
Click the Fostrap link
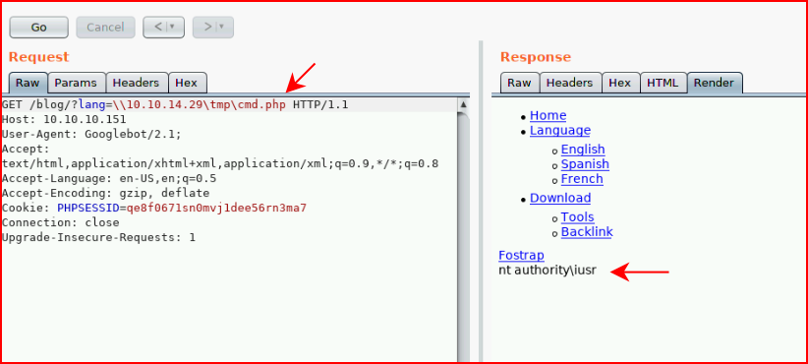tap(521, 255)
